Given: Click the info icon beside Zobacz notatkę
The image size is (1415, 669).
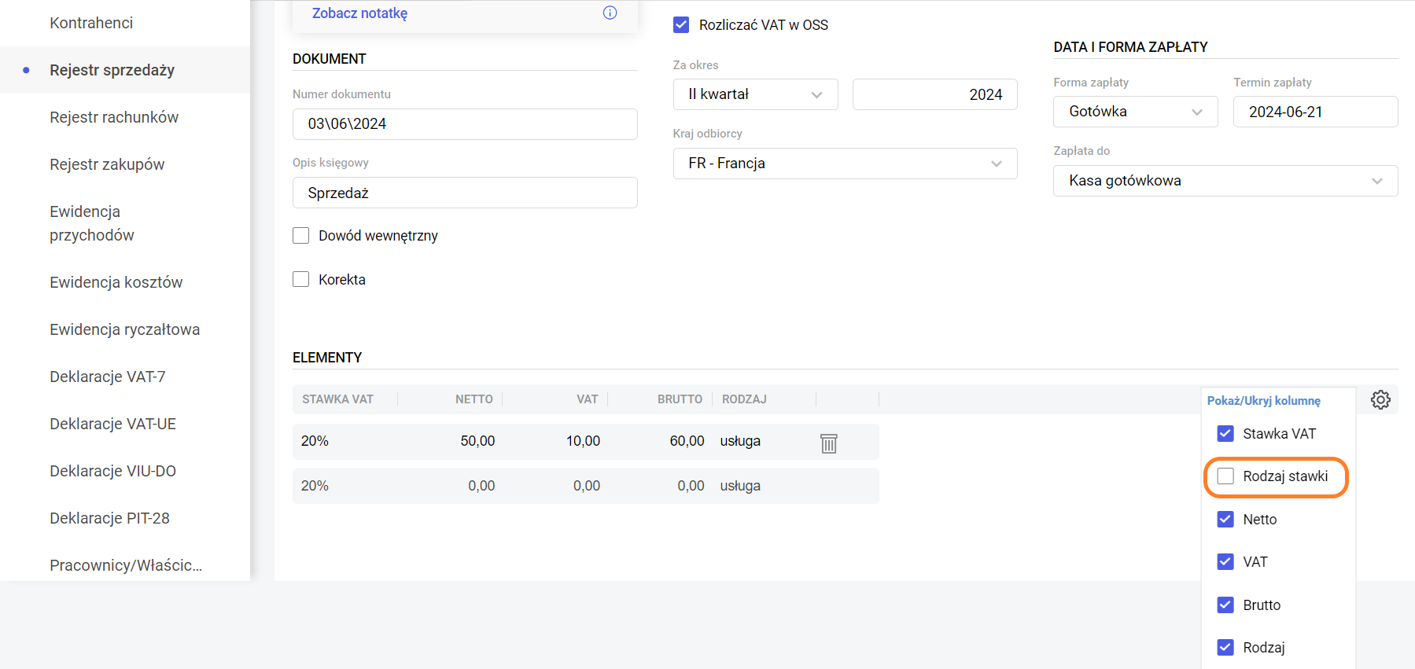Looking at the screenshot, I should point(610,13).
